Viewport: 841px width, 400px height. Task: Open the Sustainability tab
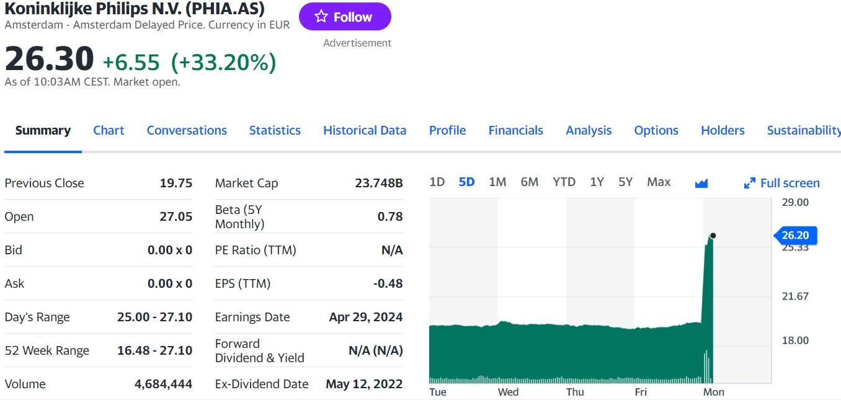(x=804, y=130)
